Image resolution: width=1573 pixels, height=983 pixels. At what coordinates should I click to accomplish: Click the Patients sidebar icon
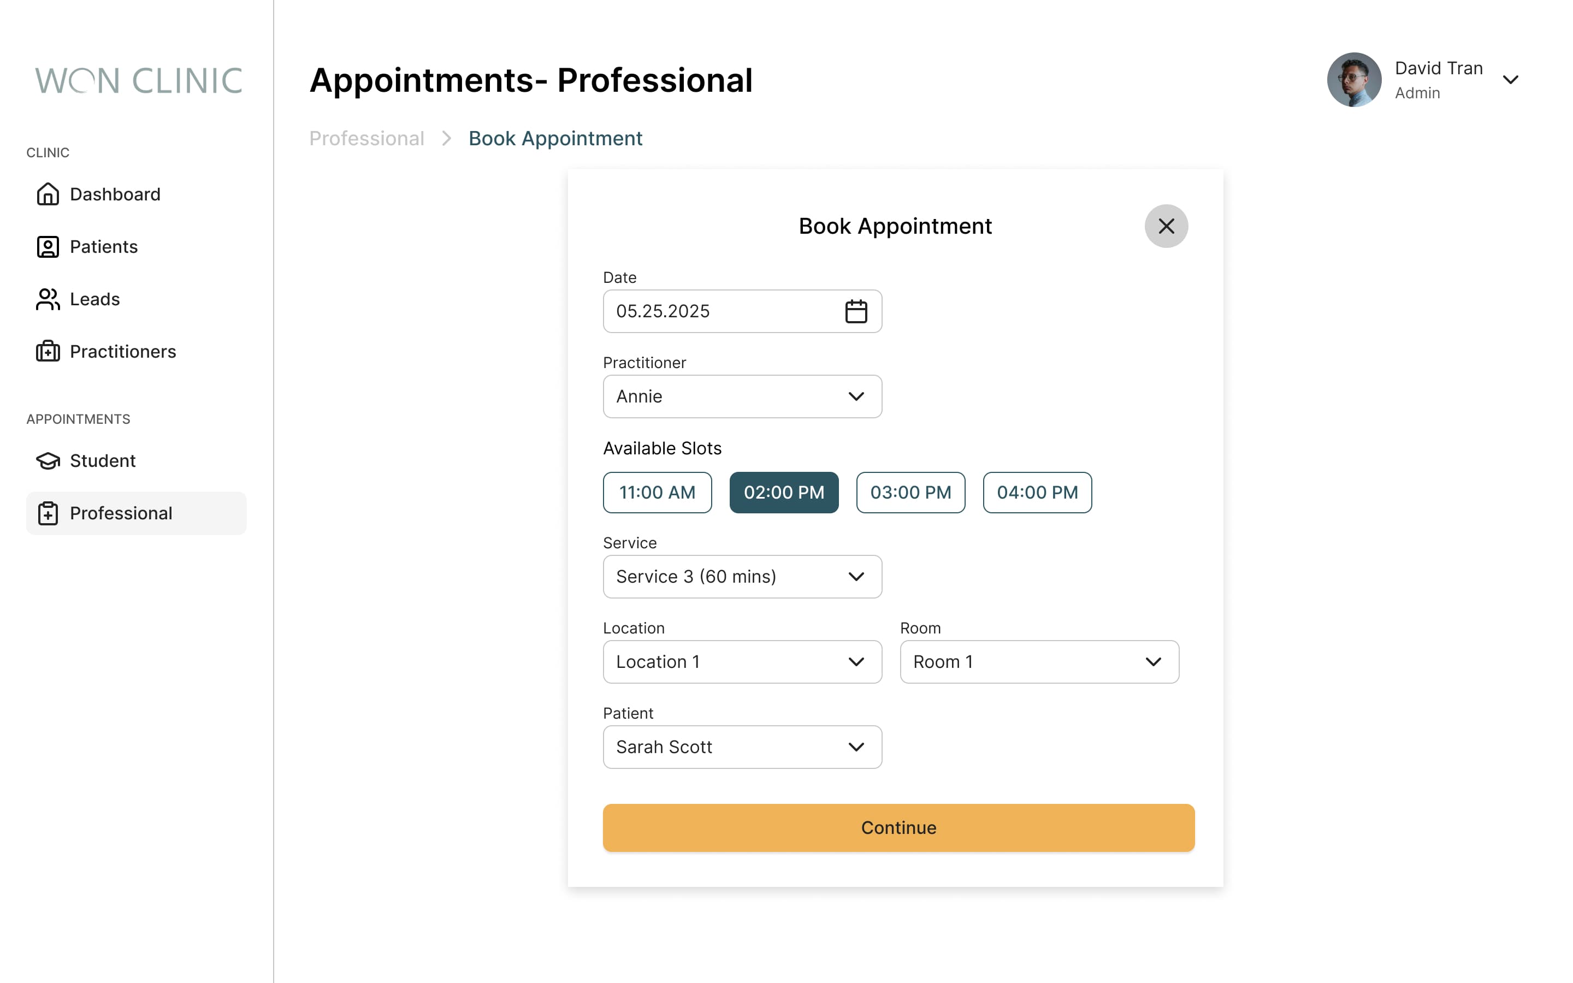click(x=48, y=246)
